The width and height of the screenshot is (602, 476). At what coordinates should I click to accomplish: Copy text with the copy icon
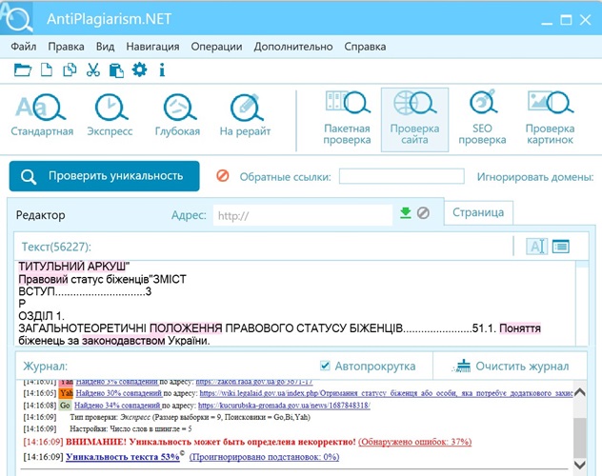(x=70, y=70)
